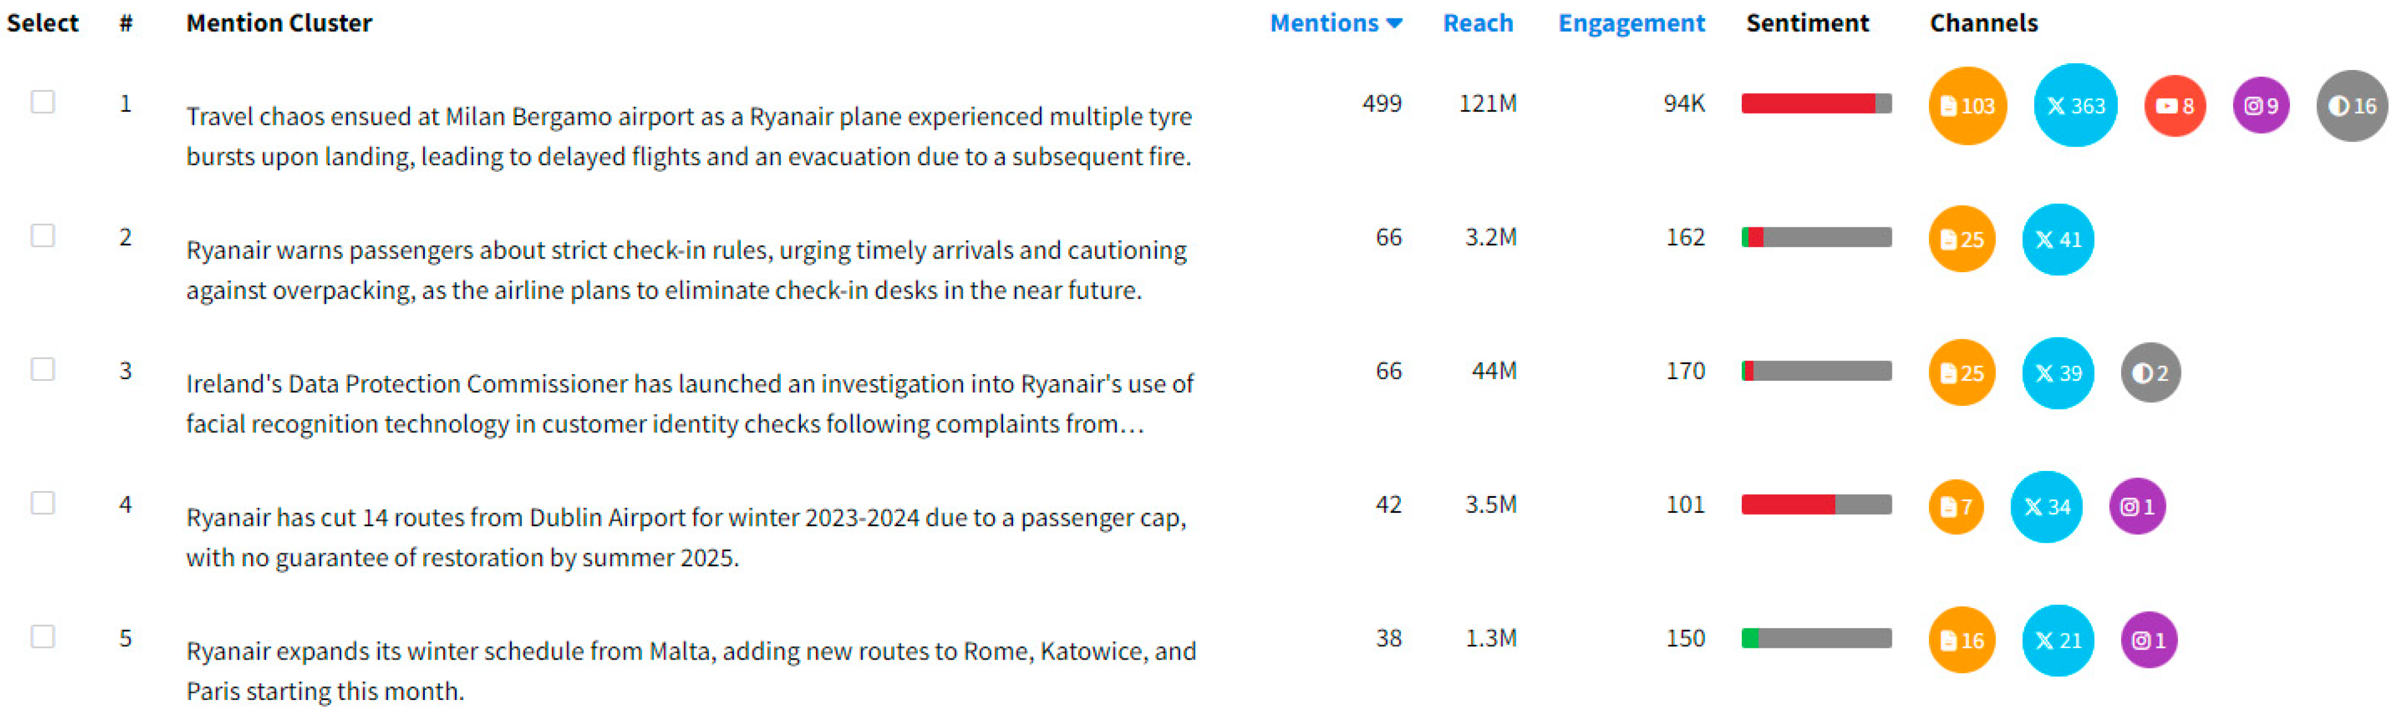The image size is (2398, 719).
Task: Click the sentiment bar for cluster 4
Action: 1815,504
